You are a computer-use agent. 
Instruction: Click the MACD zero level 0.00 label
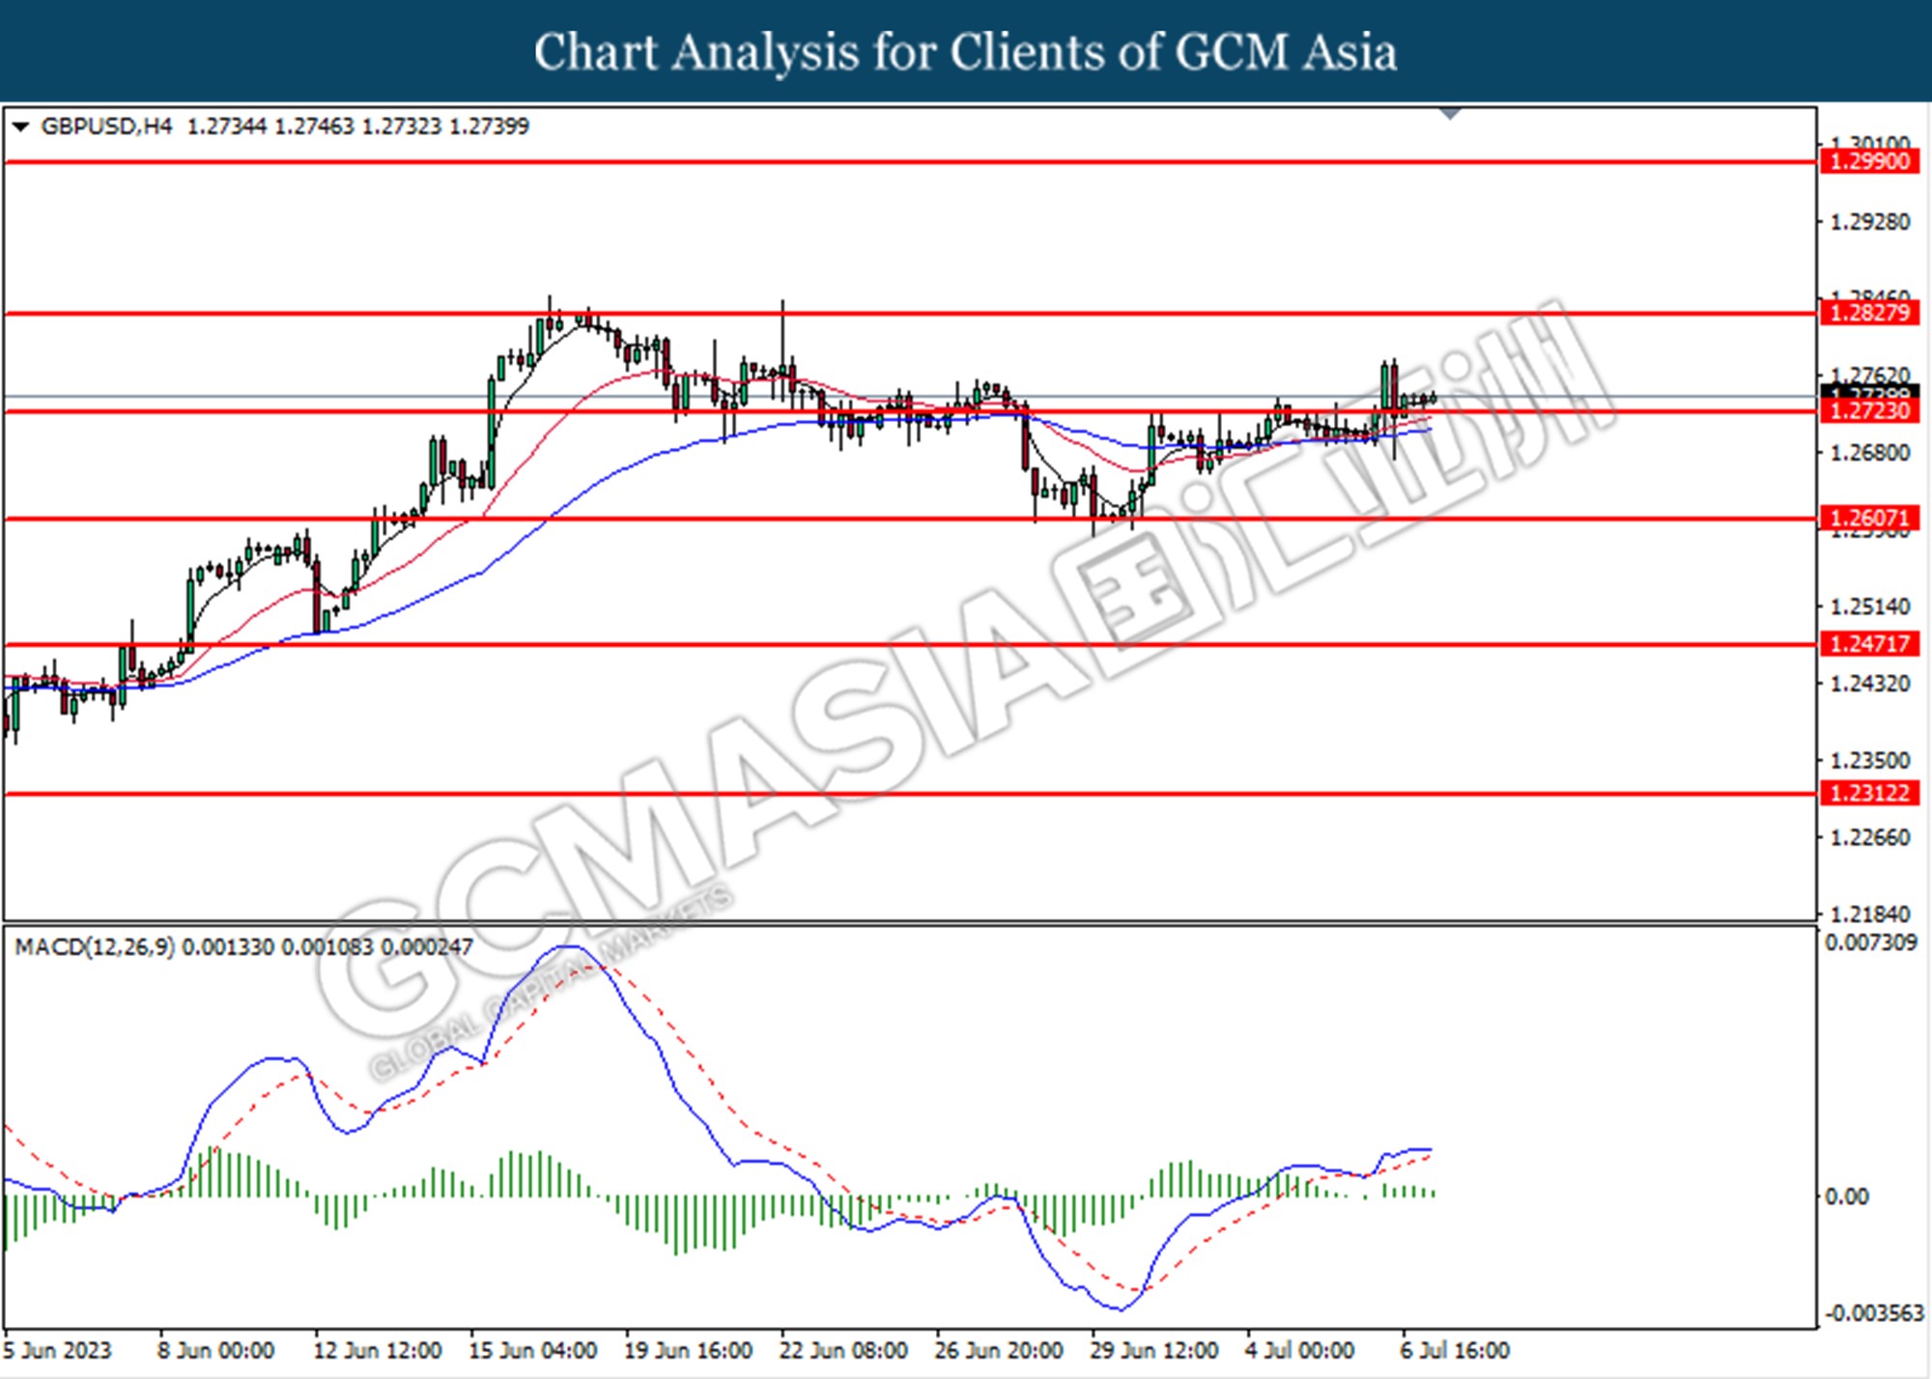(x=1846, y=1196)
